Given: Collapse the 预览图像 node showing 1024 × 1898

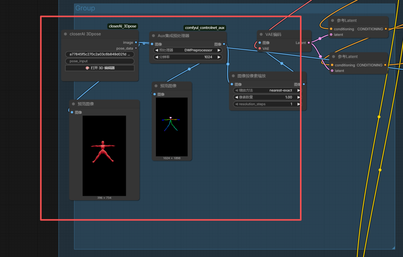Looking at the screenshot, I should pyautogui.click(x=156, y=86).
